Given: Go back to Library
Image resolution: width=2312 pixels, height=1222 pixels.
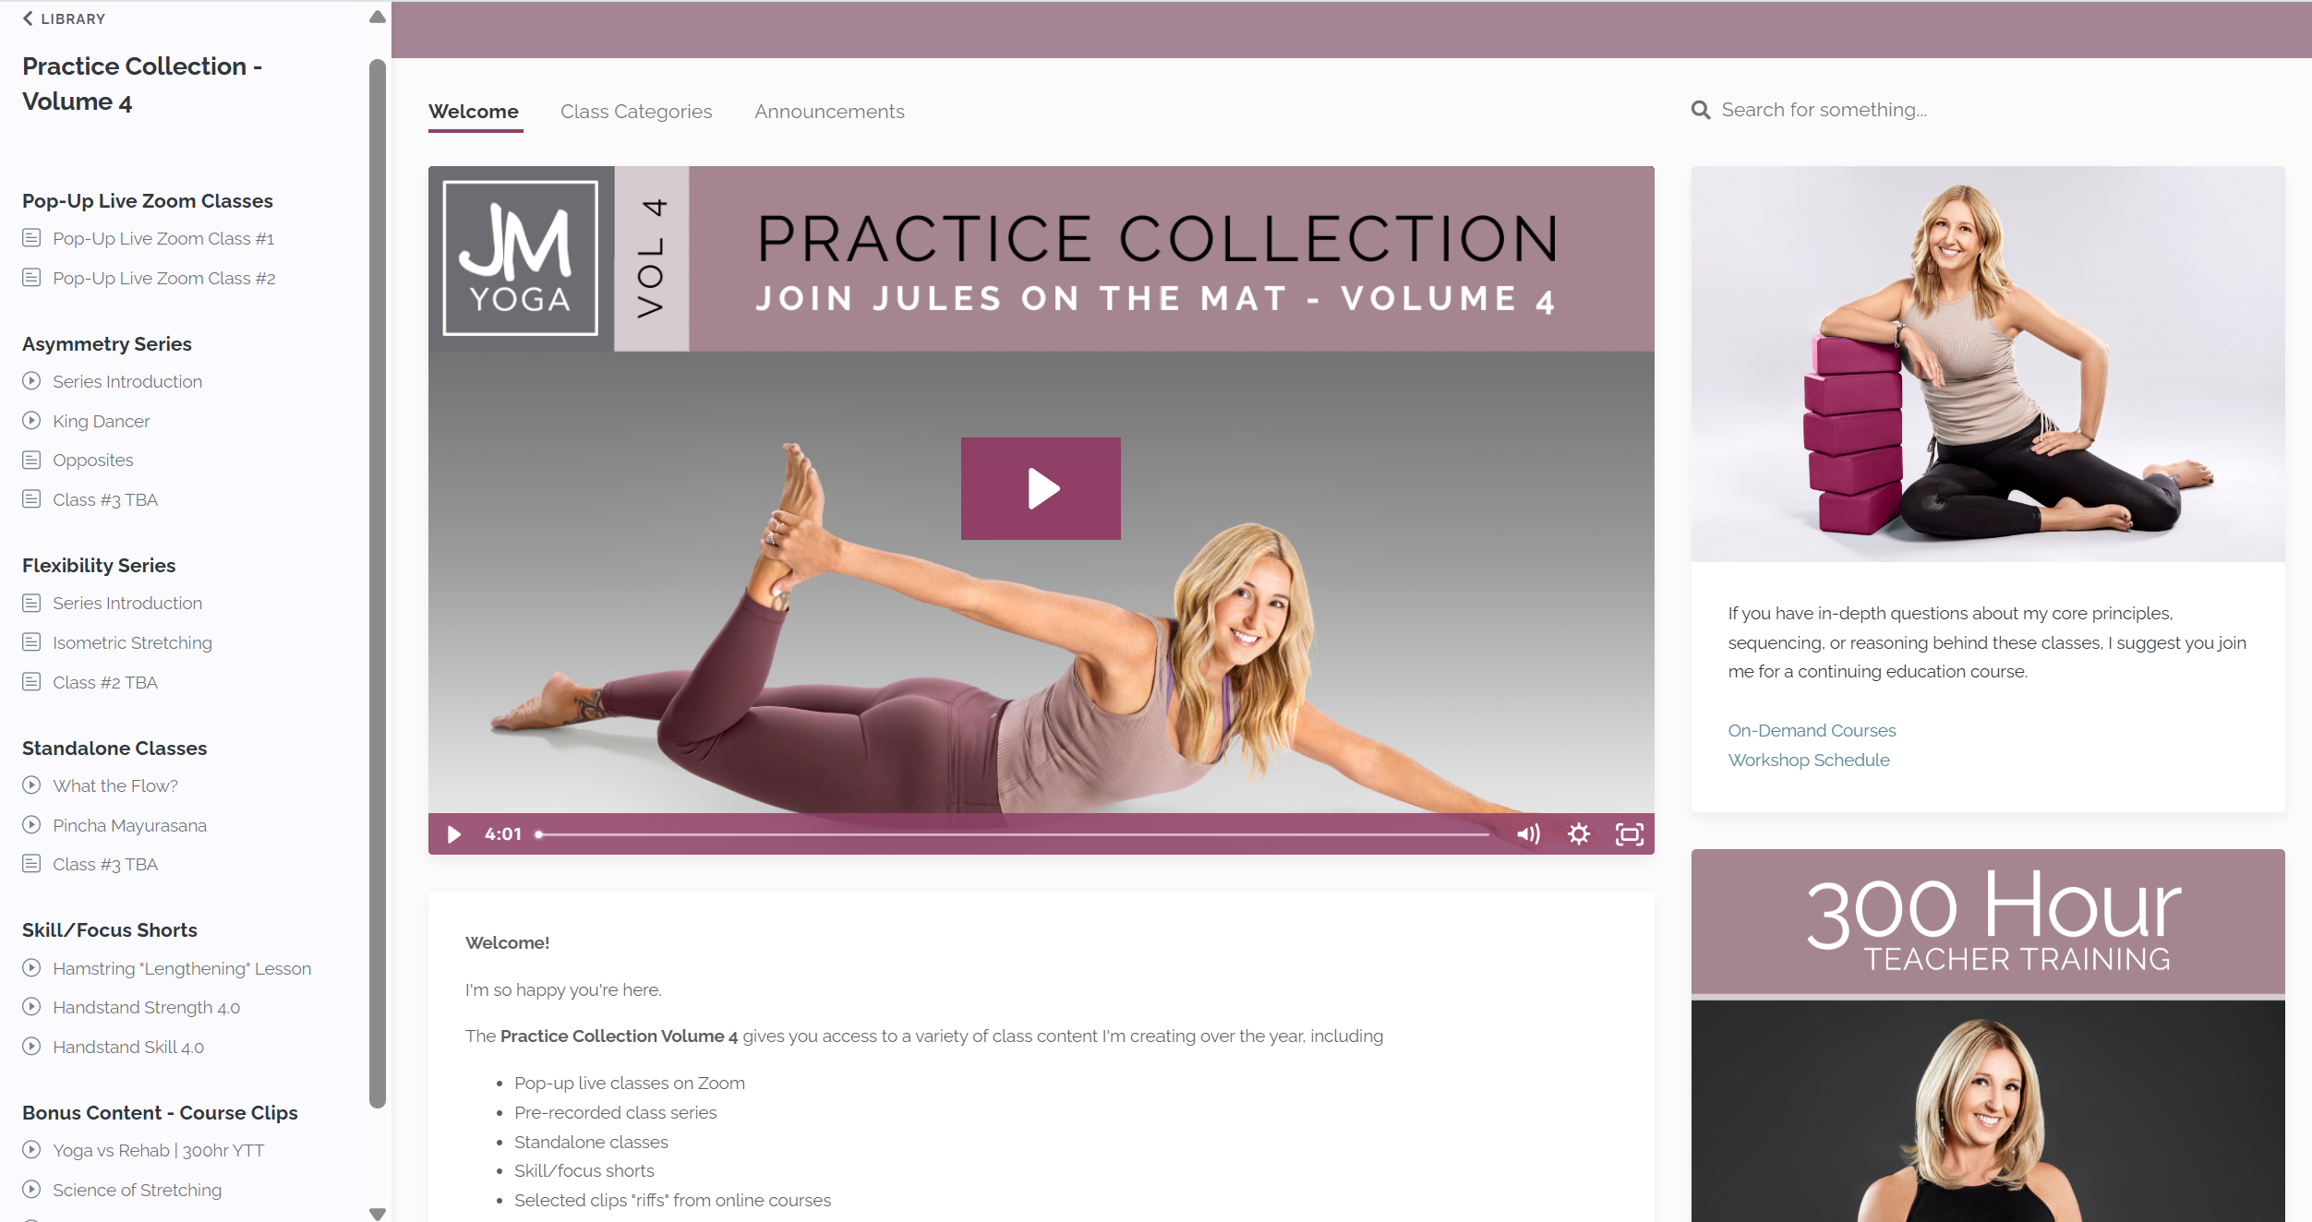Looking at the screenshot, I should (64, 18).
